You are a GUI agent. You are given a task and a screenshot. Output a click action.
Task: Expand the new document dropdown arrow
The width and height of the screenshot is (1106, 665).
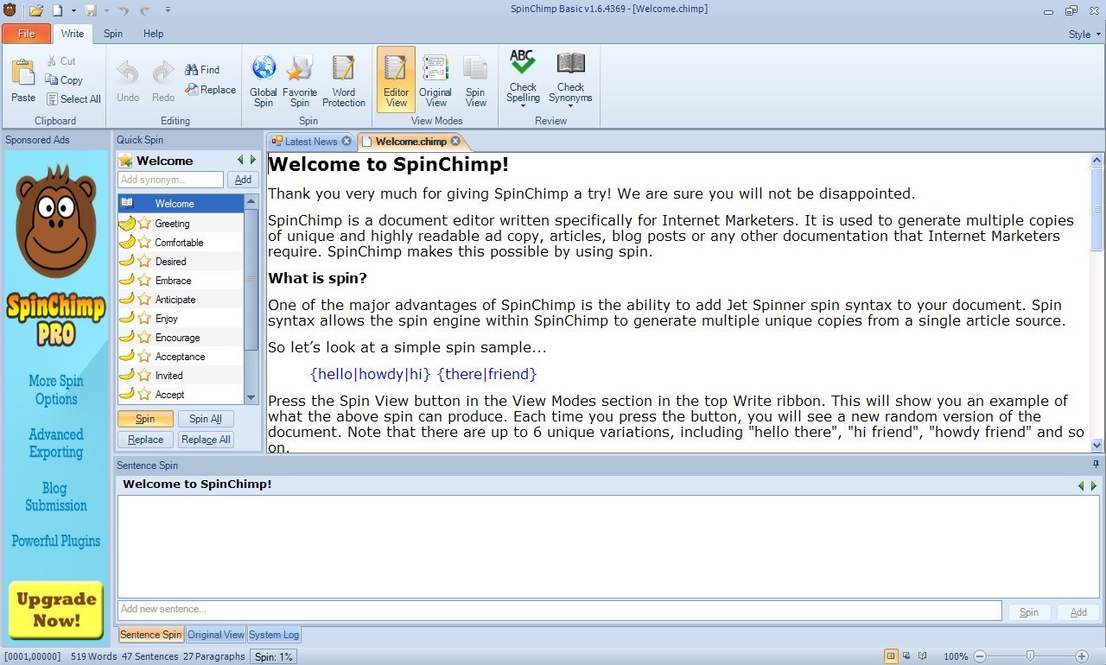pos(73,10)
